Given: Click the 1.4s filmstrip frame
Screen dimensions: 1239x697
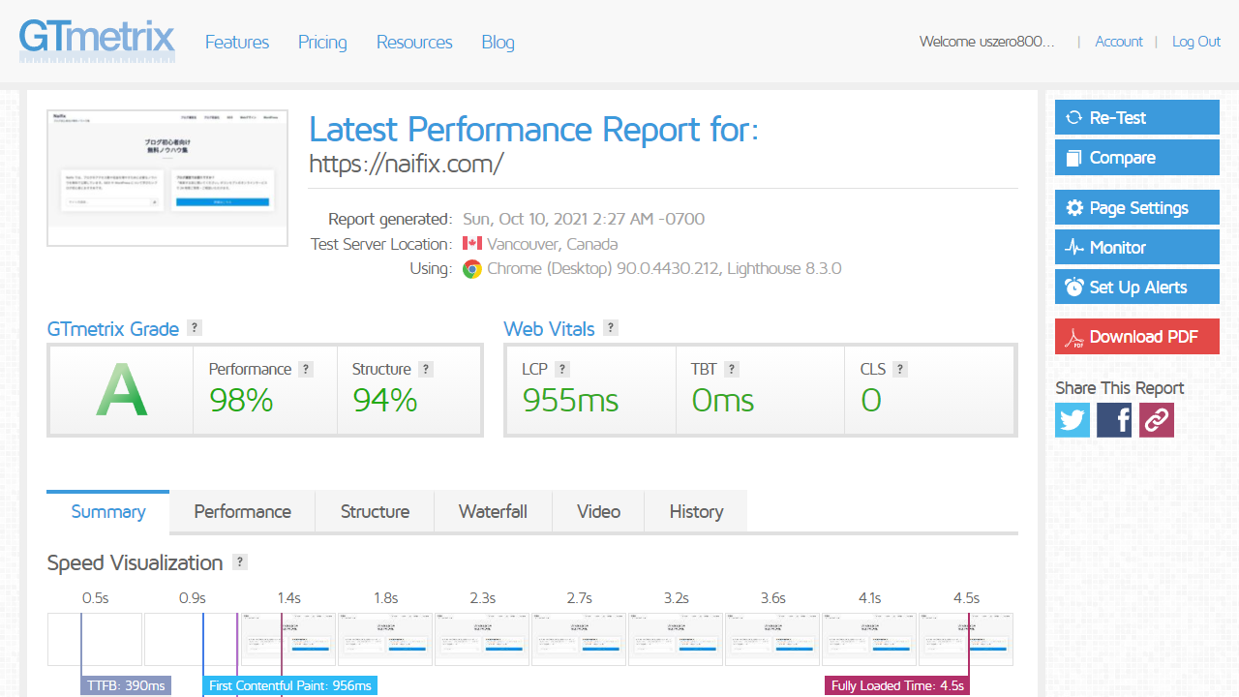Looking at the screenshot, I should (x=288, y=639).
